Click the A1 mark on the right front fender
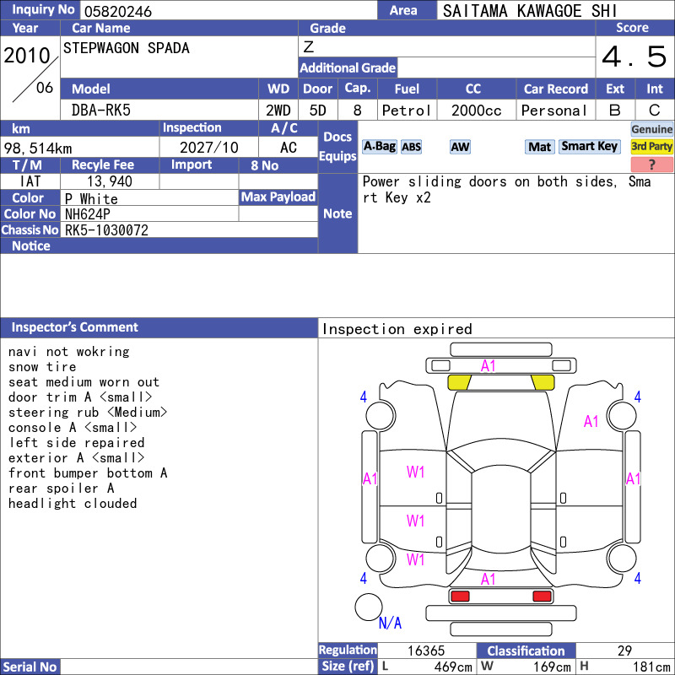The height and width of the screenshot is (675, 675). [x=591, y=421]
